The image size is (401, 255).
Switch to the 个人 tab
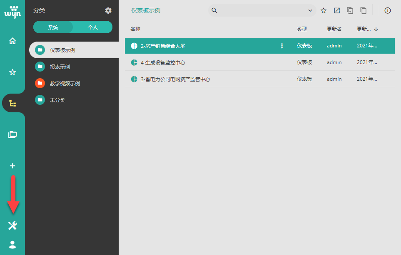[x=92, y=27]
